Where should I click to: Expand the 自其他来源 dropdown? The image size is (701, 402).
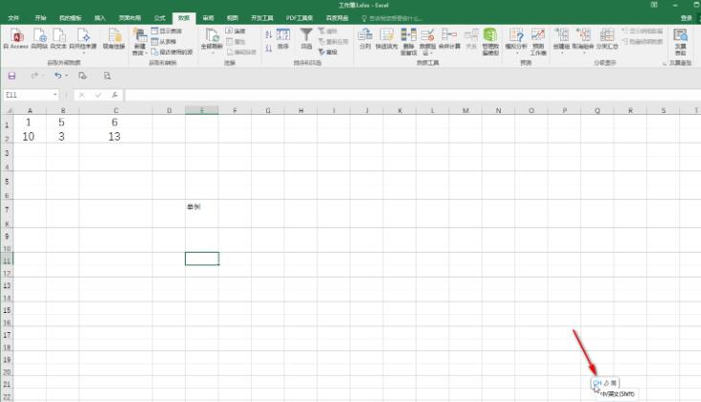pyautogui.click(x=83, y=53)
